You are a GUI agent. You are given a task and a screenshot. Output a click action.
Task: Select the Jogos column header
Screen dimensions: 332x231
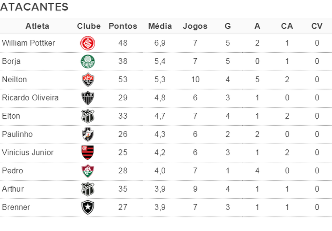tap(195, 26)
